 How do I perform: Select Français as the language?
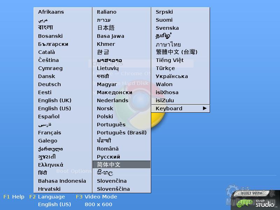pos(49,133)
